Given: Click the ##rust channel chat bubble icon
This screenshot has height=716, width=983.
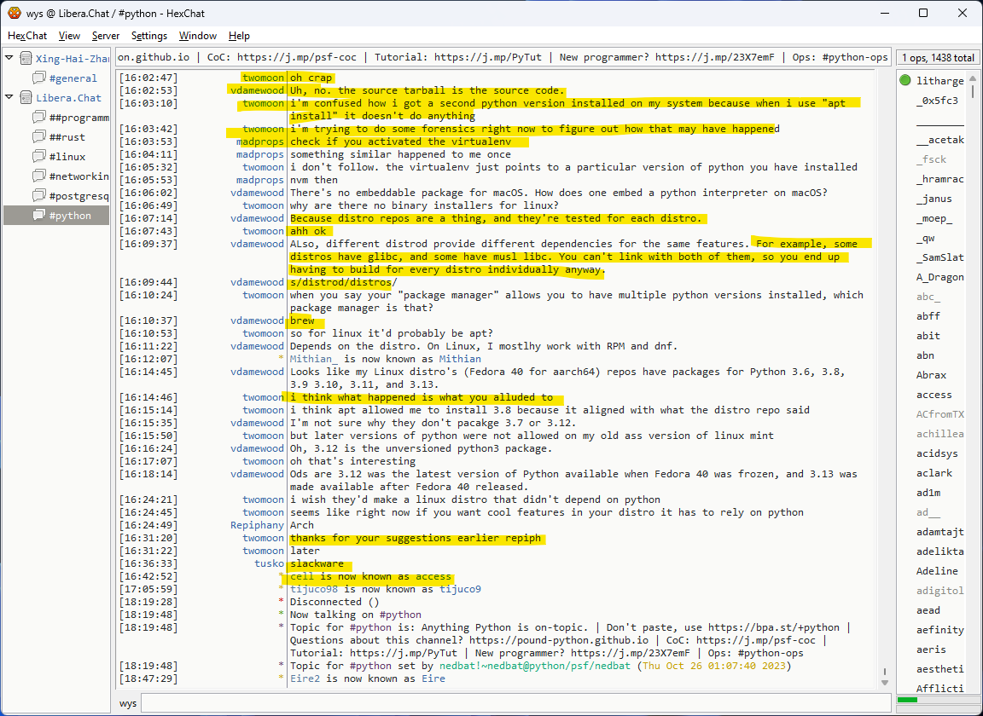Looking at the screenshot, I should coord(38,137).
